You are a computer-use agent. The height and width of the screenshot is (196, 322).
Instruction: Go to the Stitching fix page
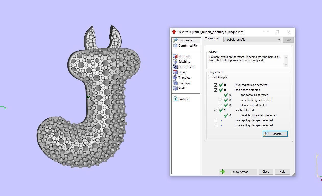point(184,62)
